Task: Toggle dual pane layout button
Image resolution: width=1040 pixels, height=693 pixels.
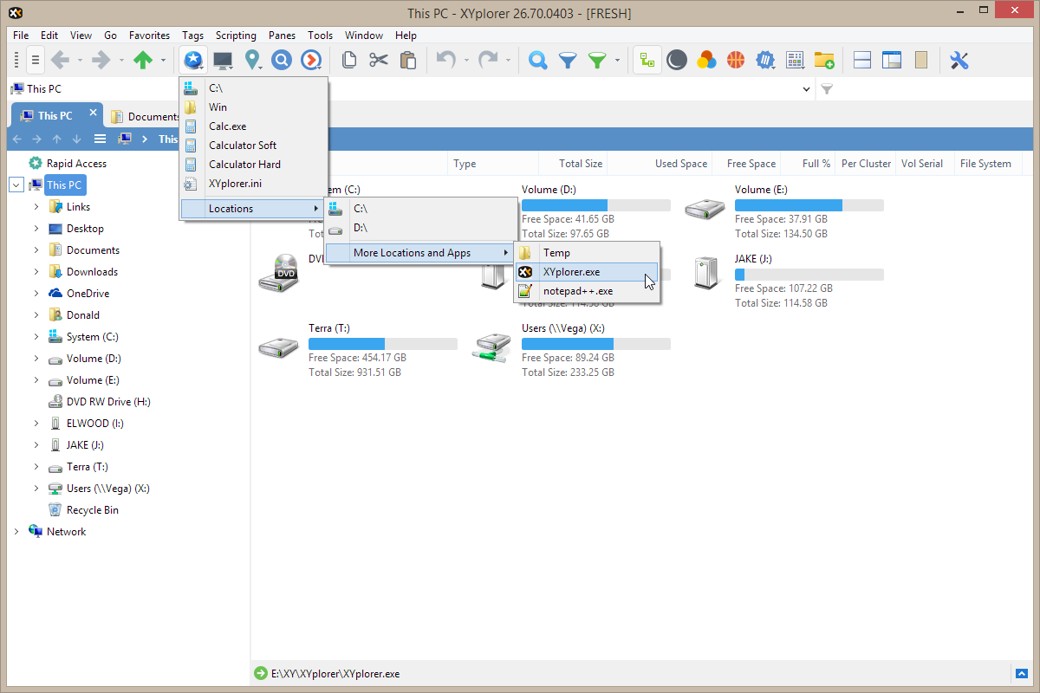Action: point(862,60)
